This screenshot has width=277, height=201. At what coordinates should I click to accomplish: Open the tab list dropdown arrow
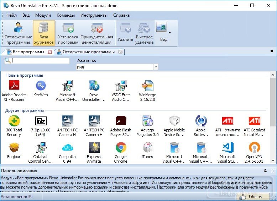tap(272, 51)
